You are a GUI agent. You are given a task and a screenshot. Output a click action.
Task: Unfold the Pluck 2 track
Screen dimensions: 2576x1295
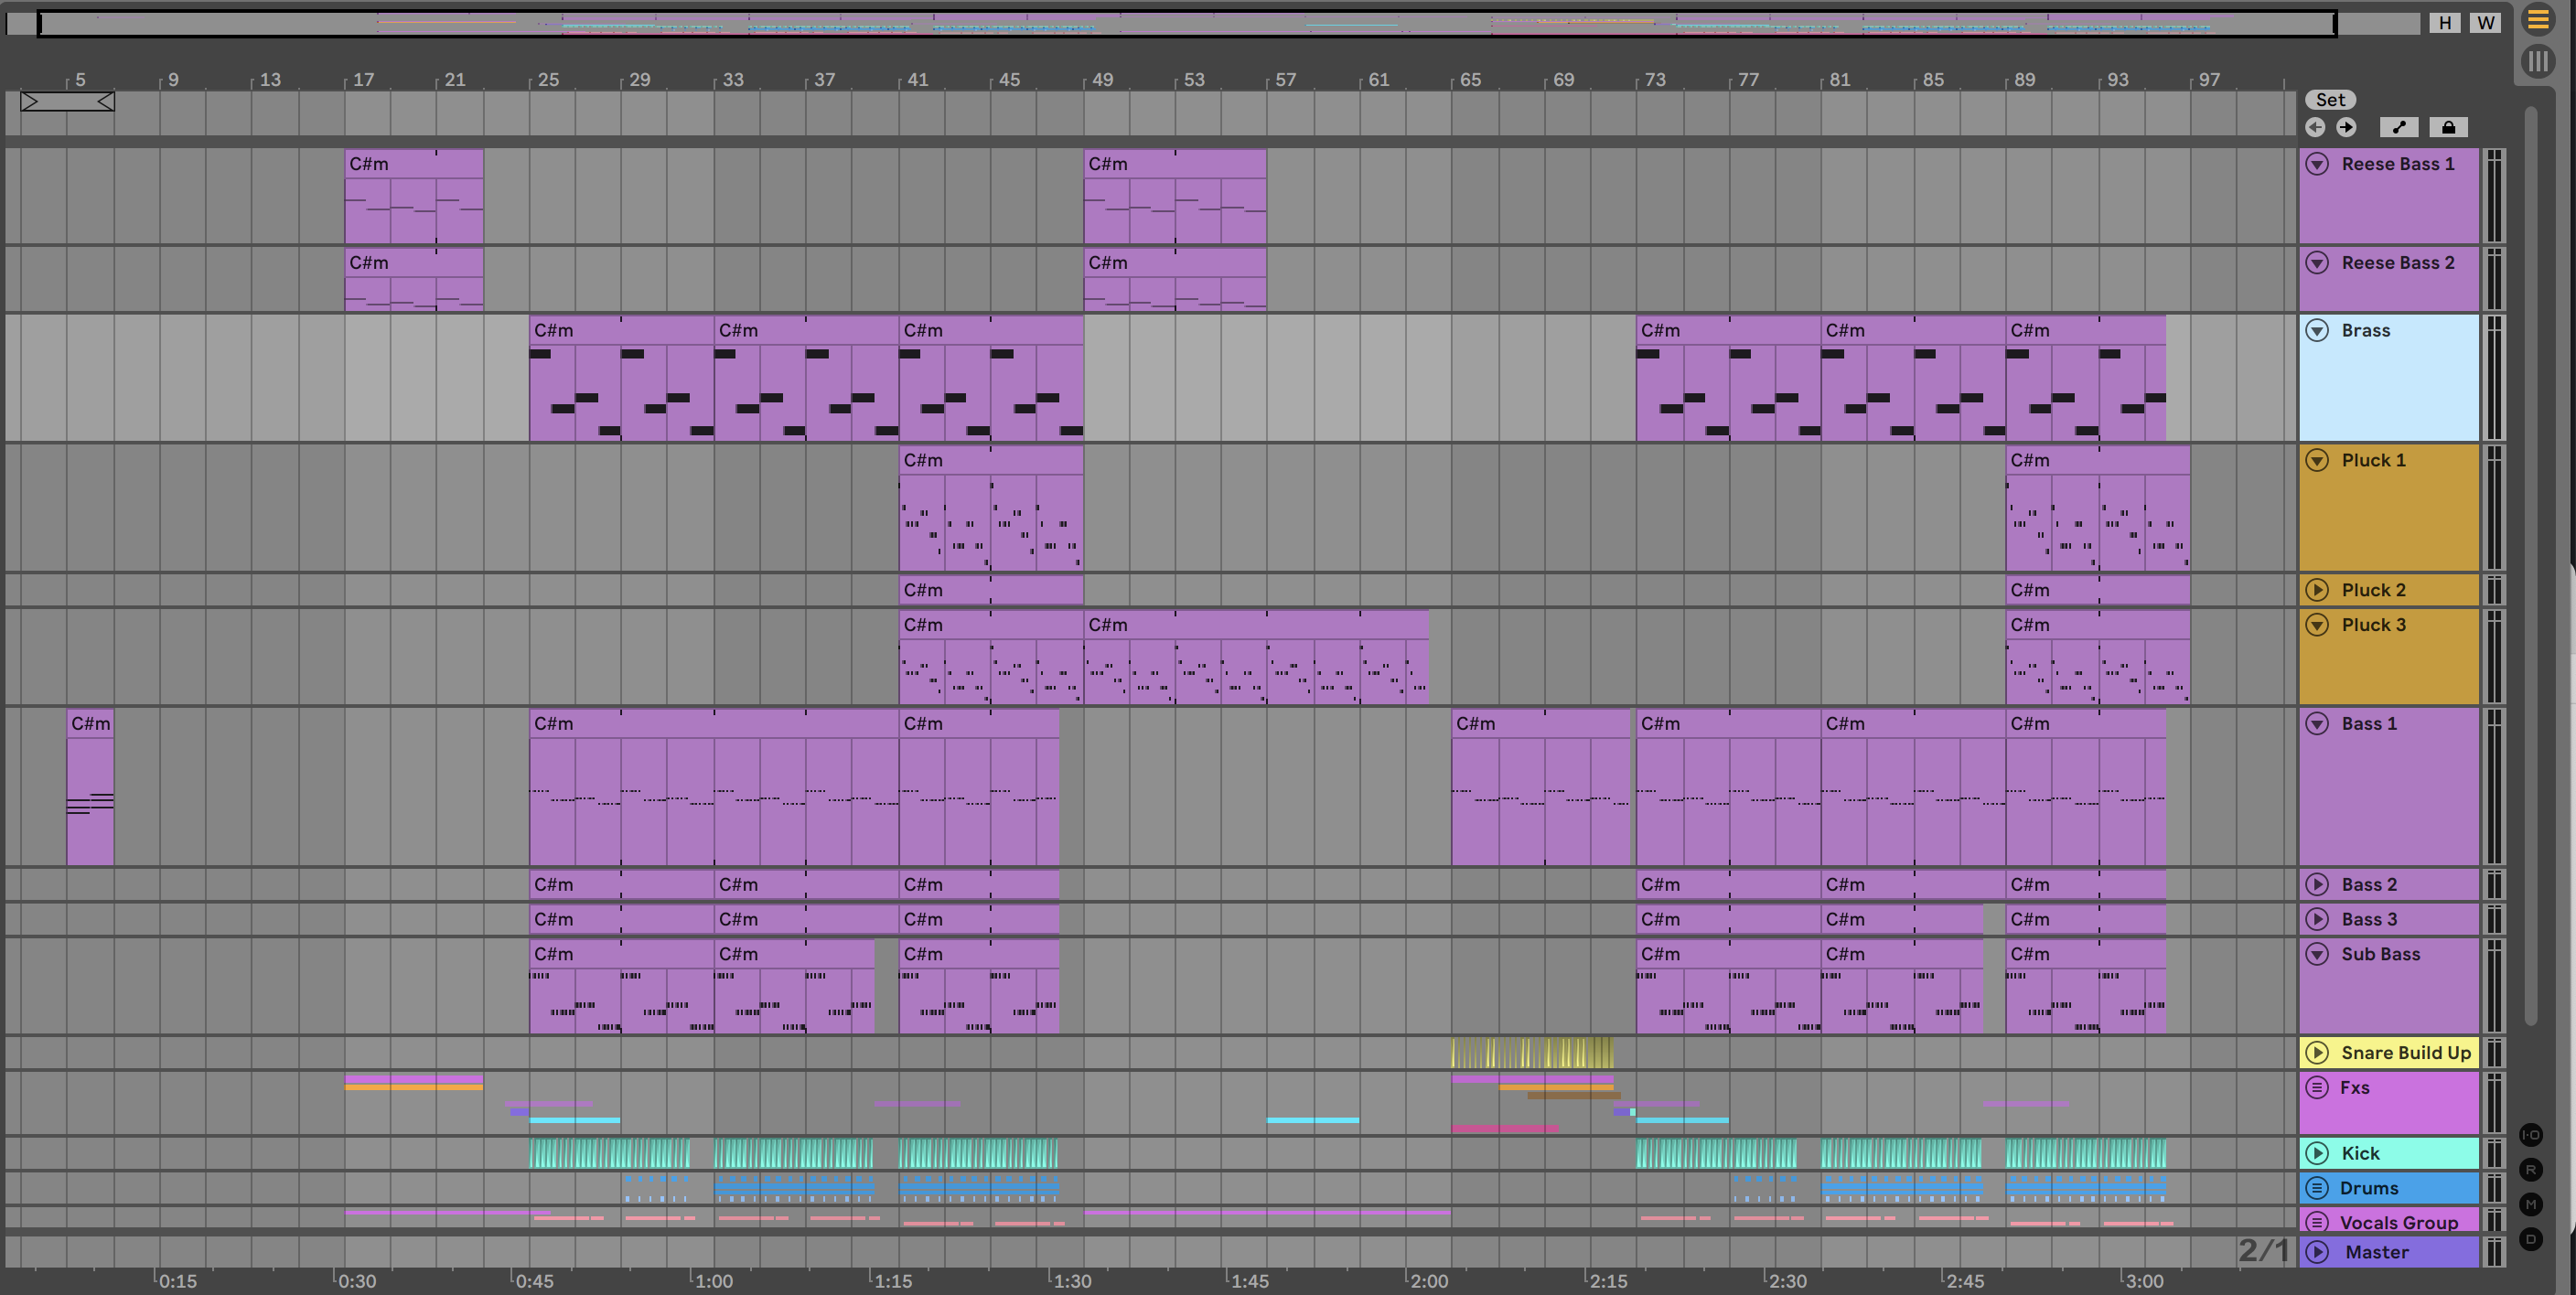point(2317,590)
